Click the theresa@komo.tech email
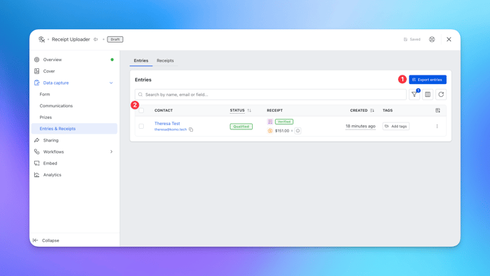 (x=170, y=129)
